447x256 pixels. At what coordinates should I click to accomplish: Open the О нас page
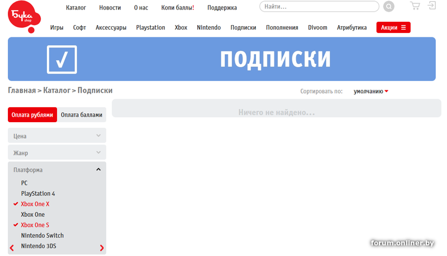[141, 8]
